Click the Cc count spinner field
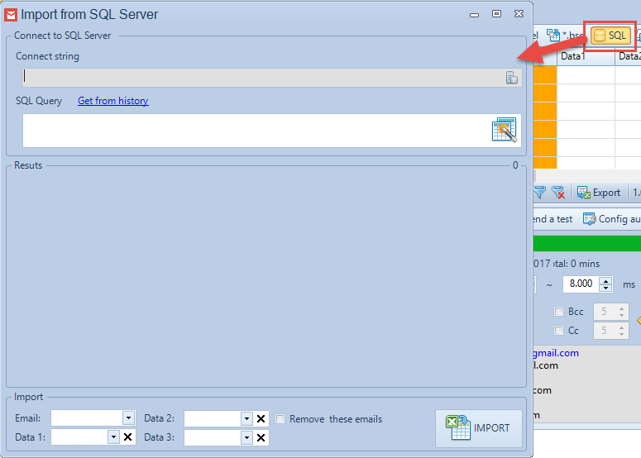641x458 pixels. click(610, 331)
